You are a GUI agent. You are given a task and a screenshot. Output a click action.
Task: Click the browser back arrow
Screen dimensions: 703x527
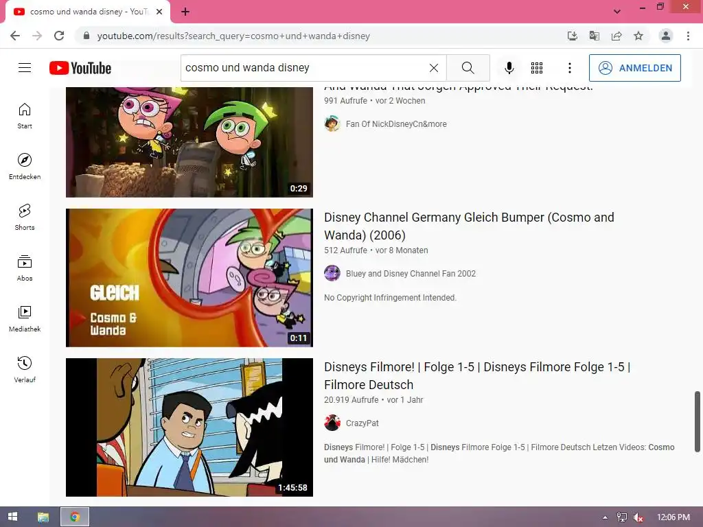coord(15,36)
